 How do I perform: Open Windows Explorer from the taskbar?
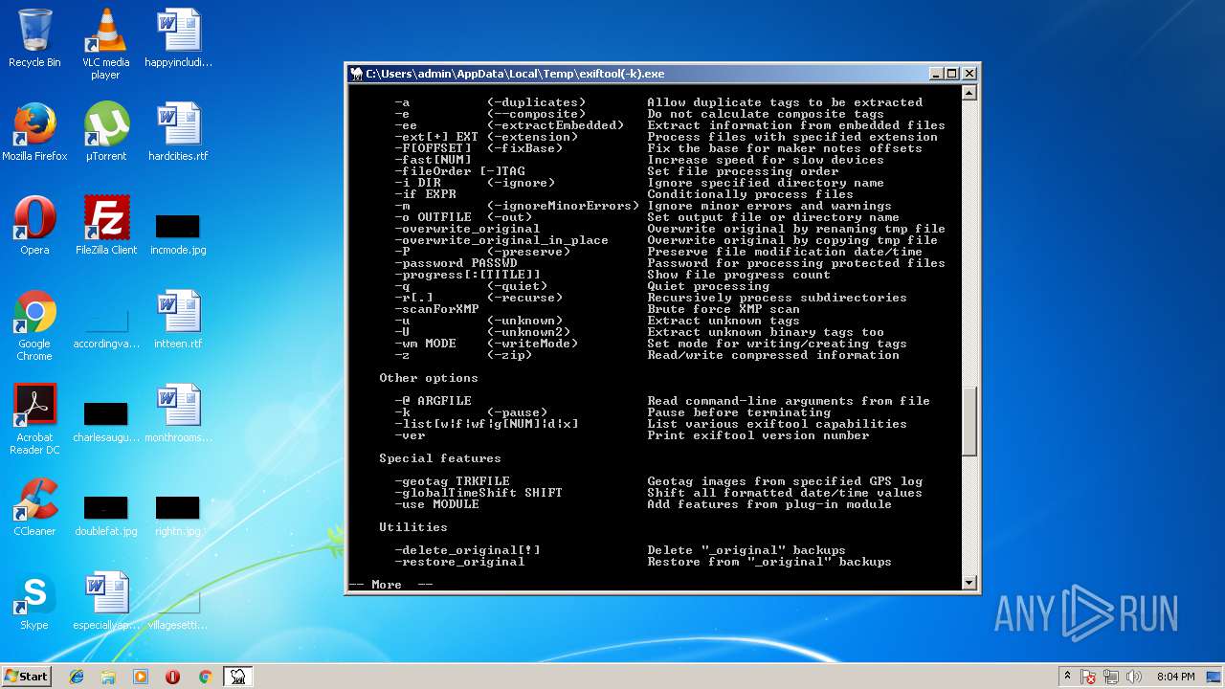[108, 677]
